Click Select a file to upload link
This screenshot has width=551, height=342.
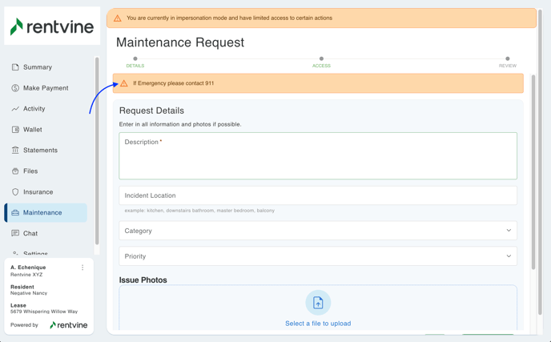click(x=318, y=324)
